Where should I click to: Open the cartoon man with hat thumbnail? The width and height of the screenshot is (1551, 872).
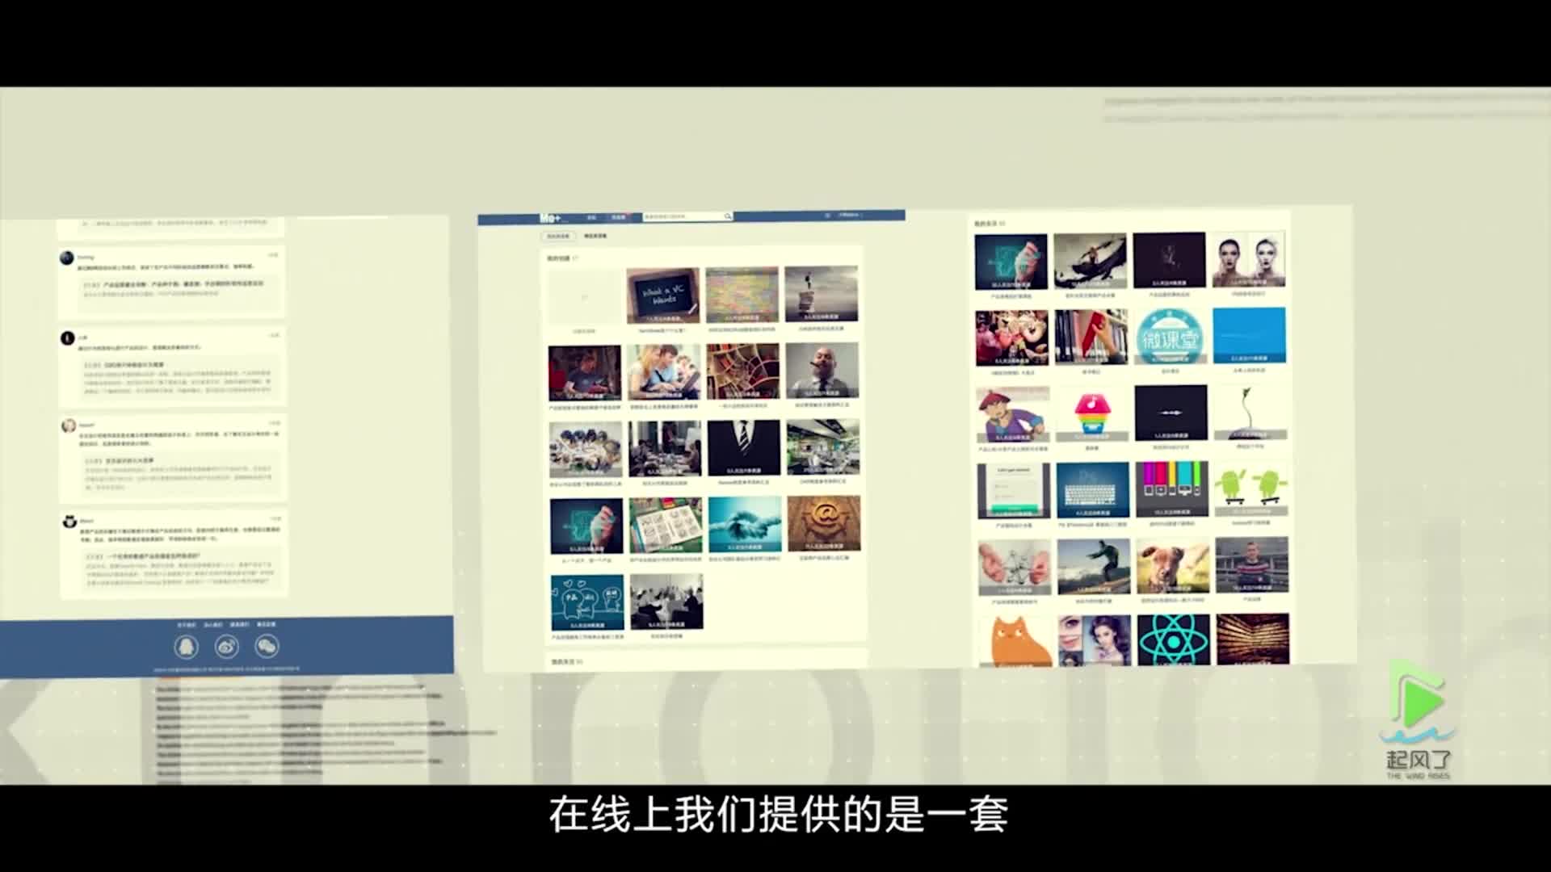coord(1013,415)
